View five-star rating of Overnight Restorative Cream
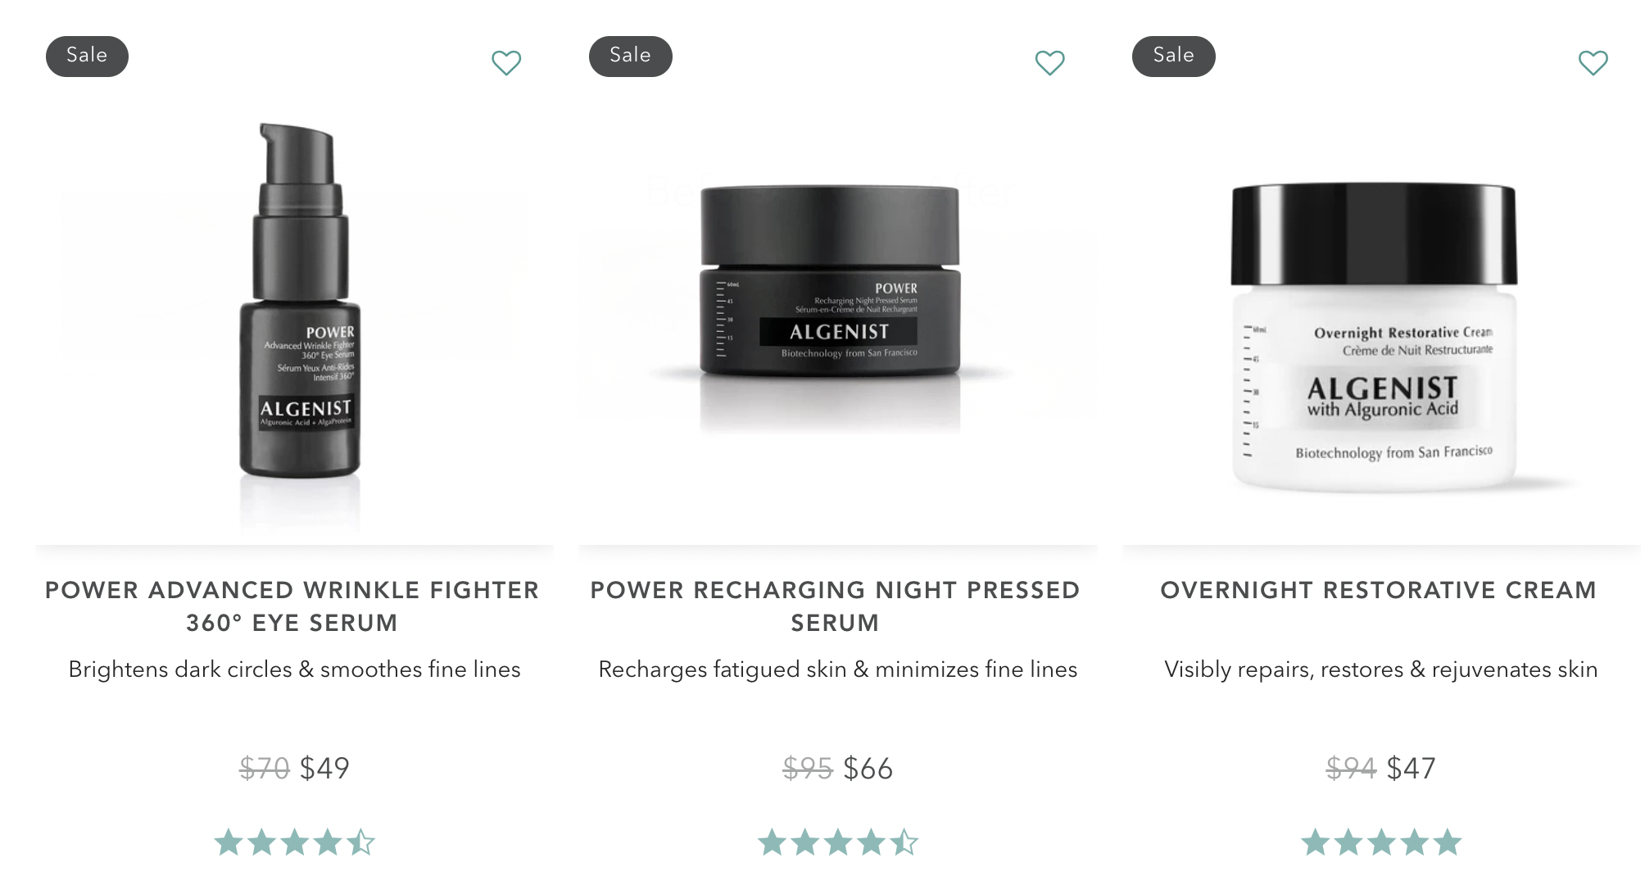 coord(1381,842)
